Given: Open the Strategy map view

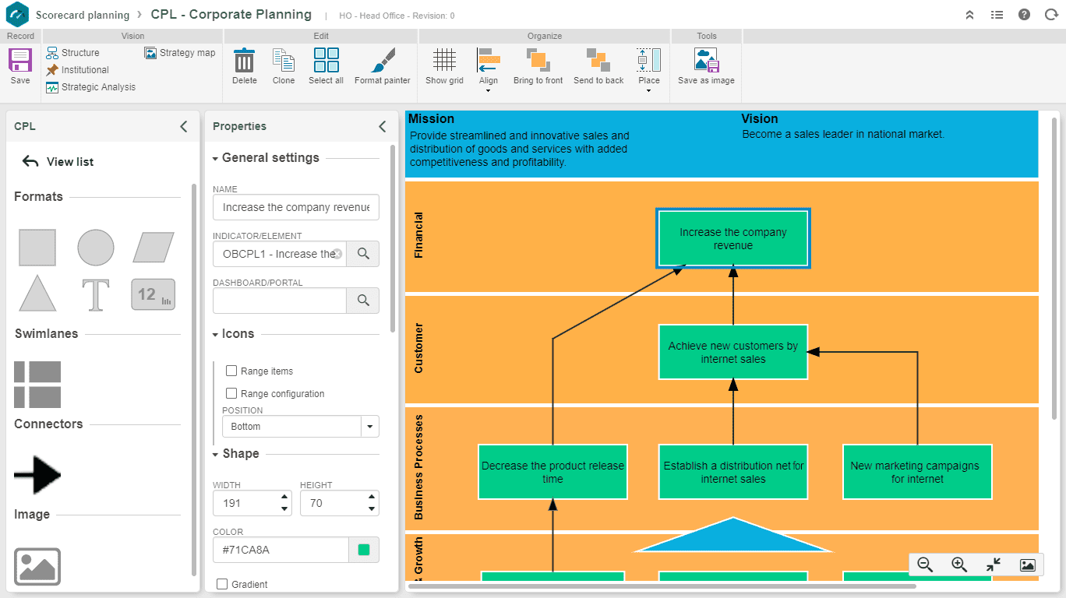Looking at the screenshot, I should (x=180, y=53).
